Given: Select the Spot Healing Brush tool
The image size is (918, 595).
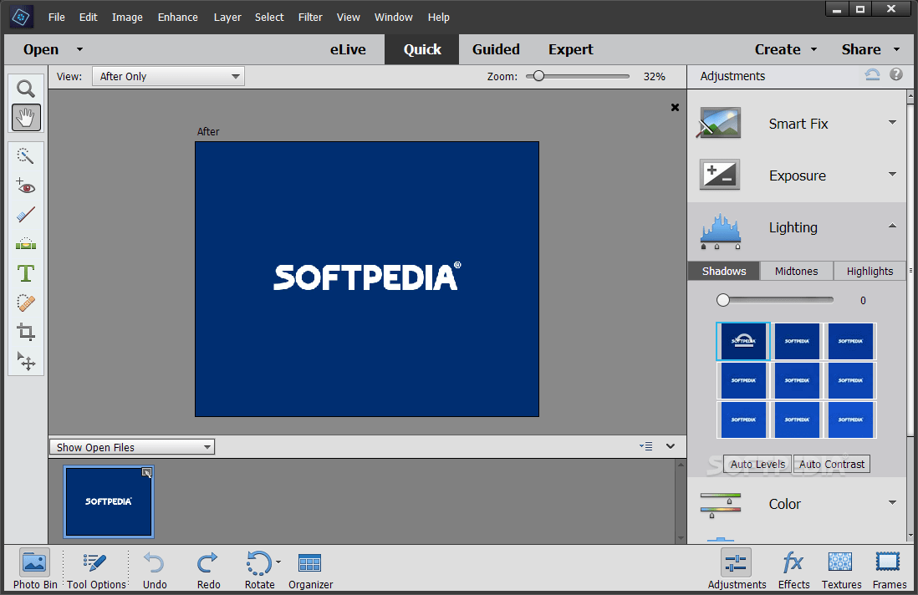Looking at the screenshot, I should (26, 303).
